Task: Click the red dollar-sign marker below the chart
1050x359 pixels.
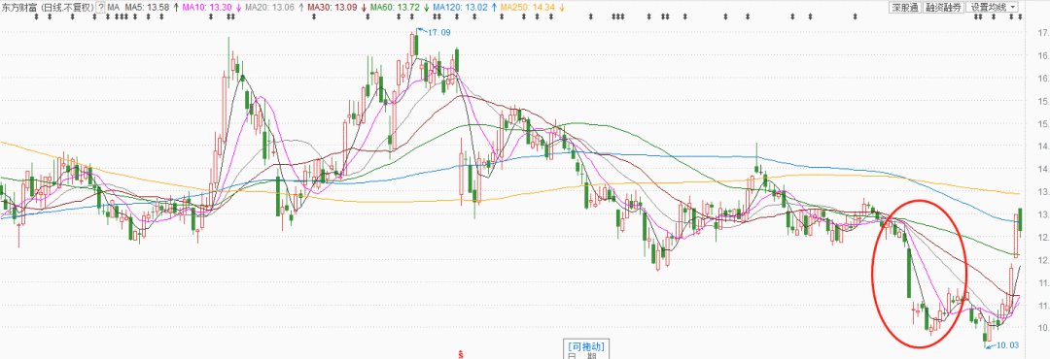Action: [461, 353]
